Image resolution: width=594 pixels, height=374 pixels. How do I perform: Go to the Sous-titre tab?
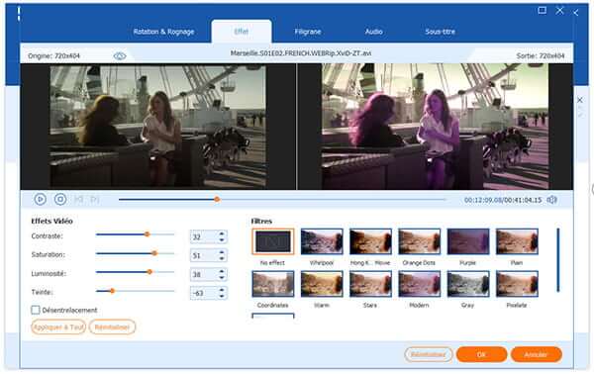coord(440,32)
